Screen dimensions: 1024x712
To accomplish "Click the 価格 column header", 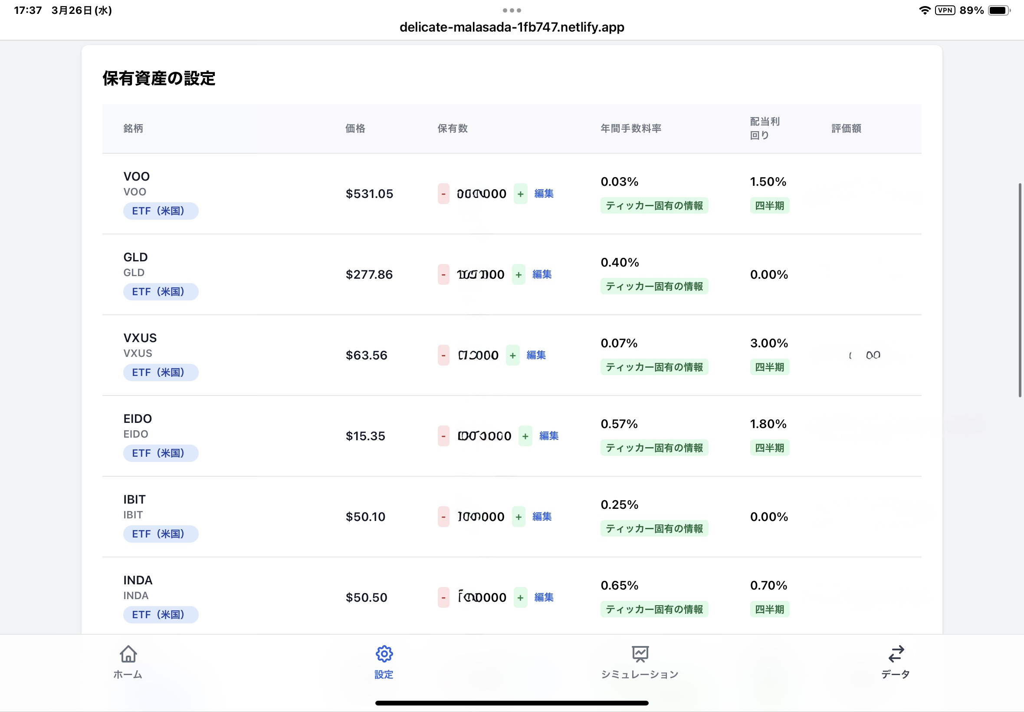I will pos(355,129).
